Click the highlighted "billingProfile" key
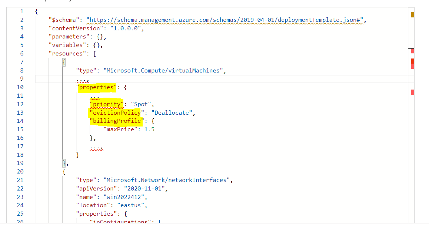The image size is (429, 226). point(115,121)
